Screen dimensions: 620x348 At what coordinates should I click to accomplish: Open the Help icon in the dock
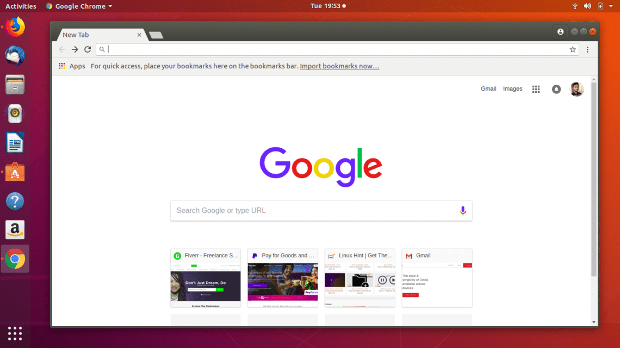(x=15, y=201)
